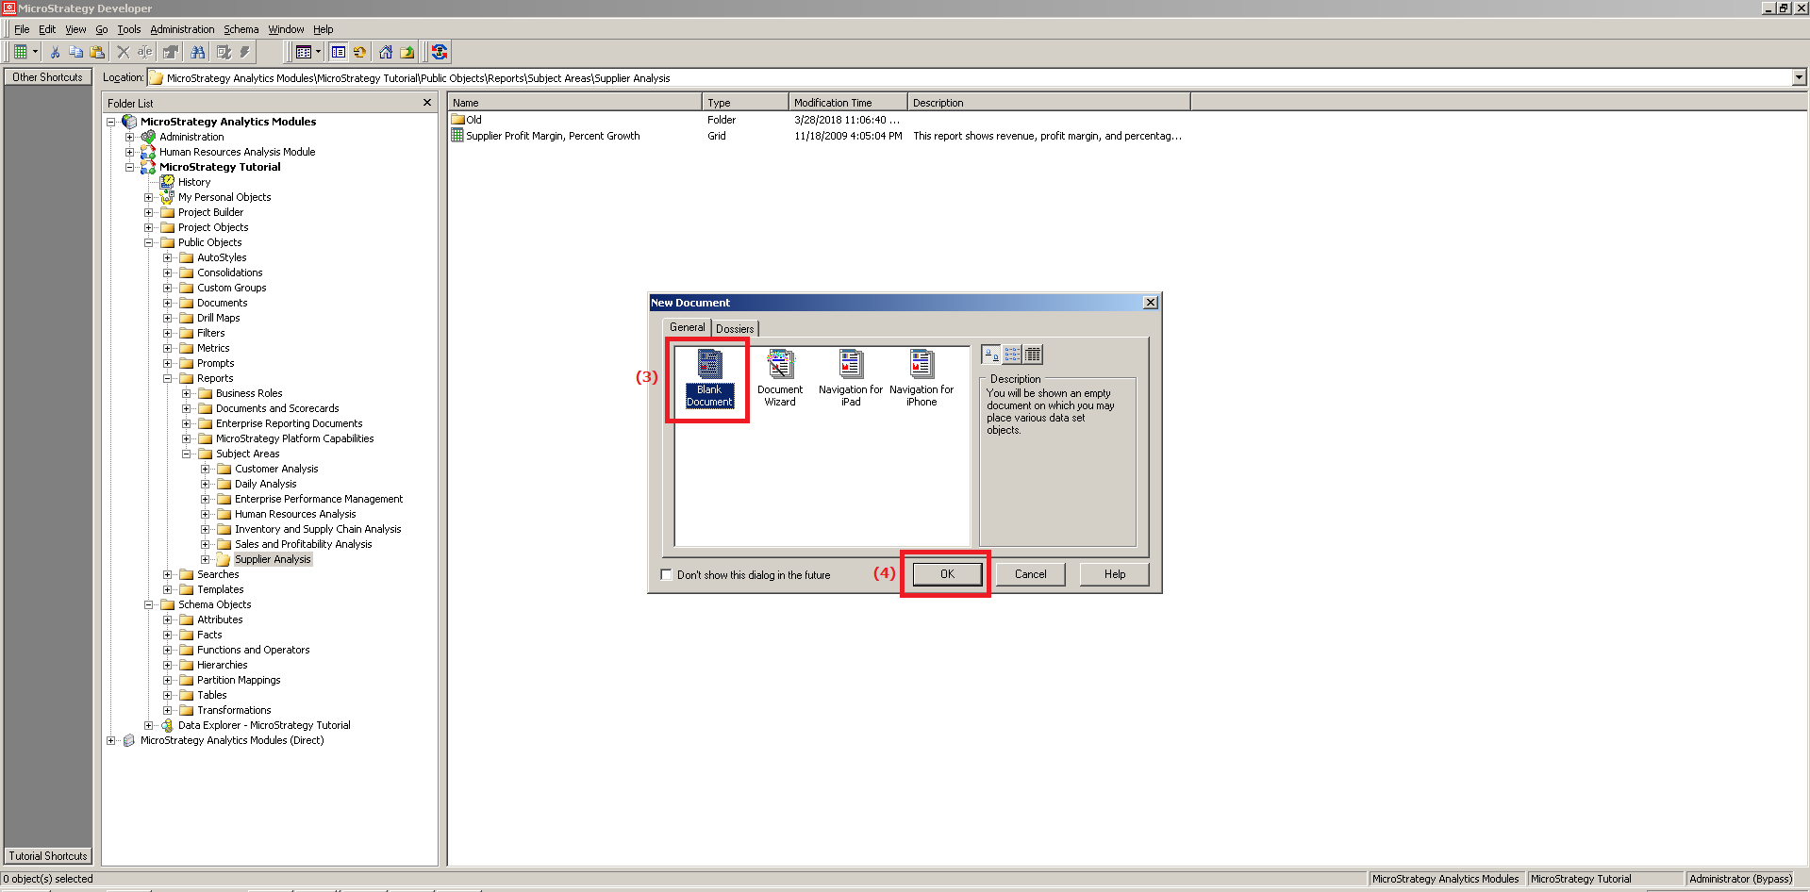Select the General tab in dialog
1810x892 pixels.
point(687,327)
